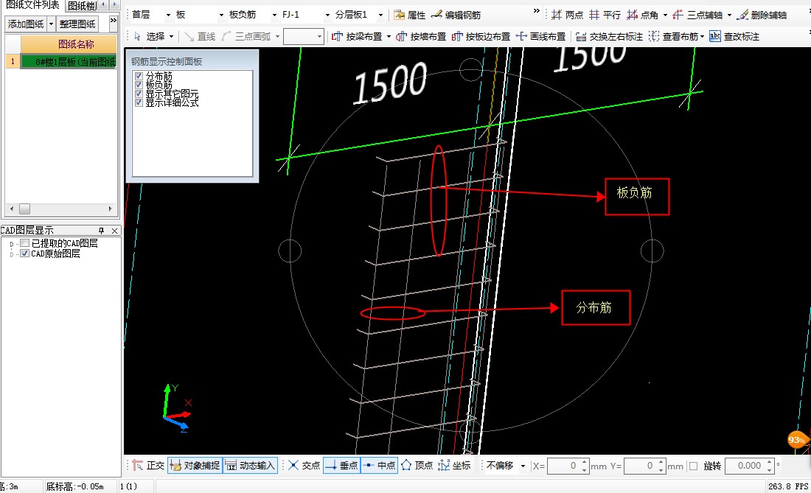Switch to the 图纸楼 tab
The image size is (811, 493).
coord(82,6)
